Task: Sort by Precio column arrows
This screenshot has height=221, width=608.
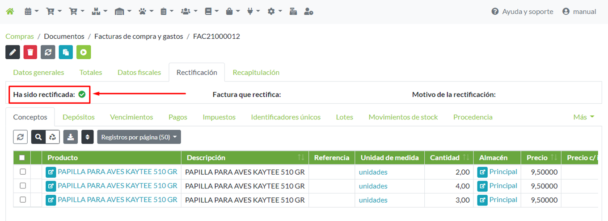Action: (x=553, y=157)
